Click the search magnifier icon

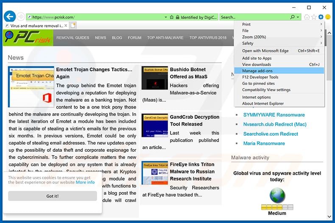292,17
